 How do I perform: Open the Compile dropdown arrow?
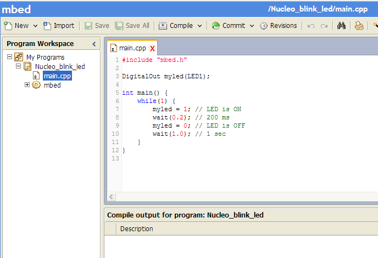(200, 26)
